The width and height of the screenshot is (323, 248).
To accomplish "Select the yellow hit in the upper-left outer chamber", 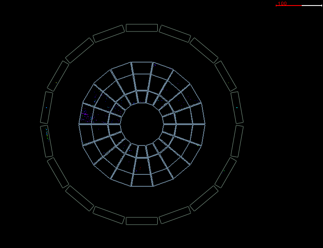I will coord(56,83).
